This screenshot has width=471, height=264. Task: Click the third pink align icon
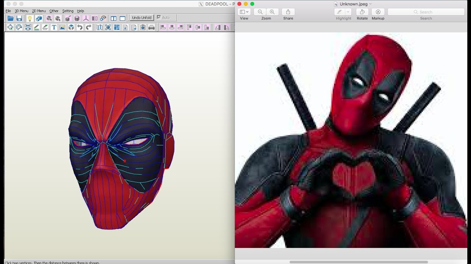180,27
